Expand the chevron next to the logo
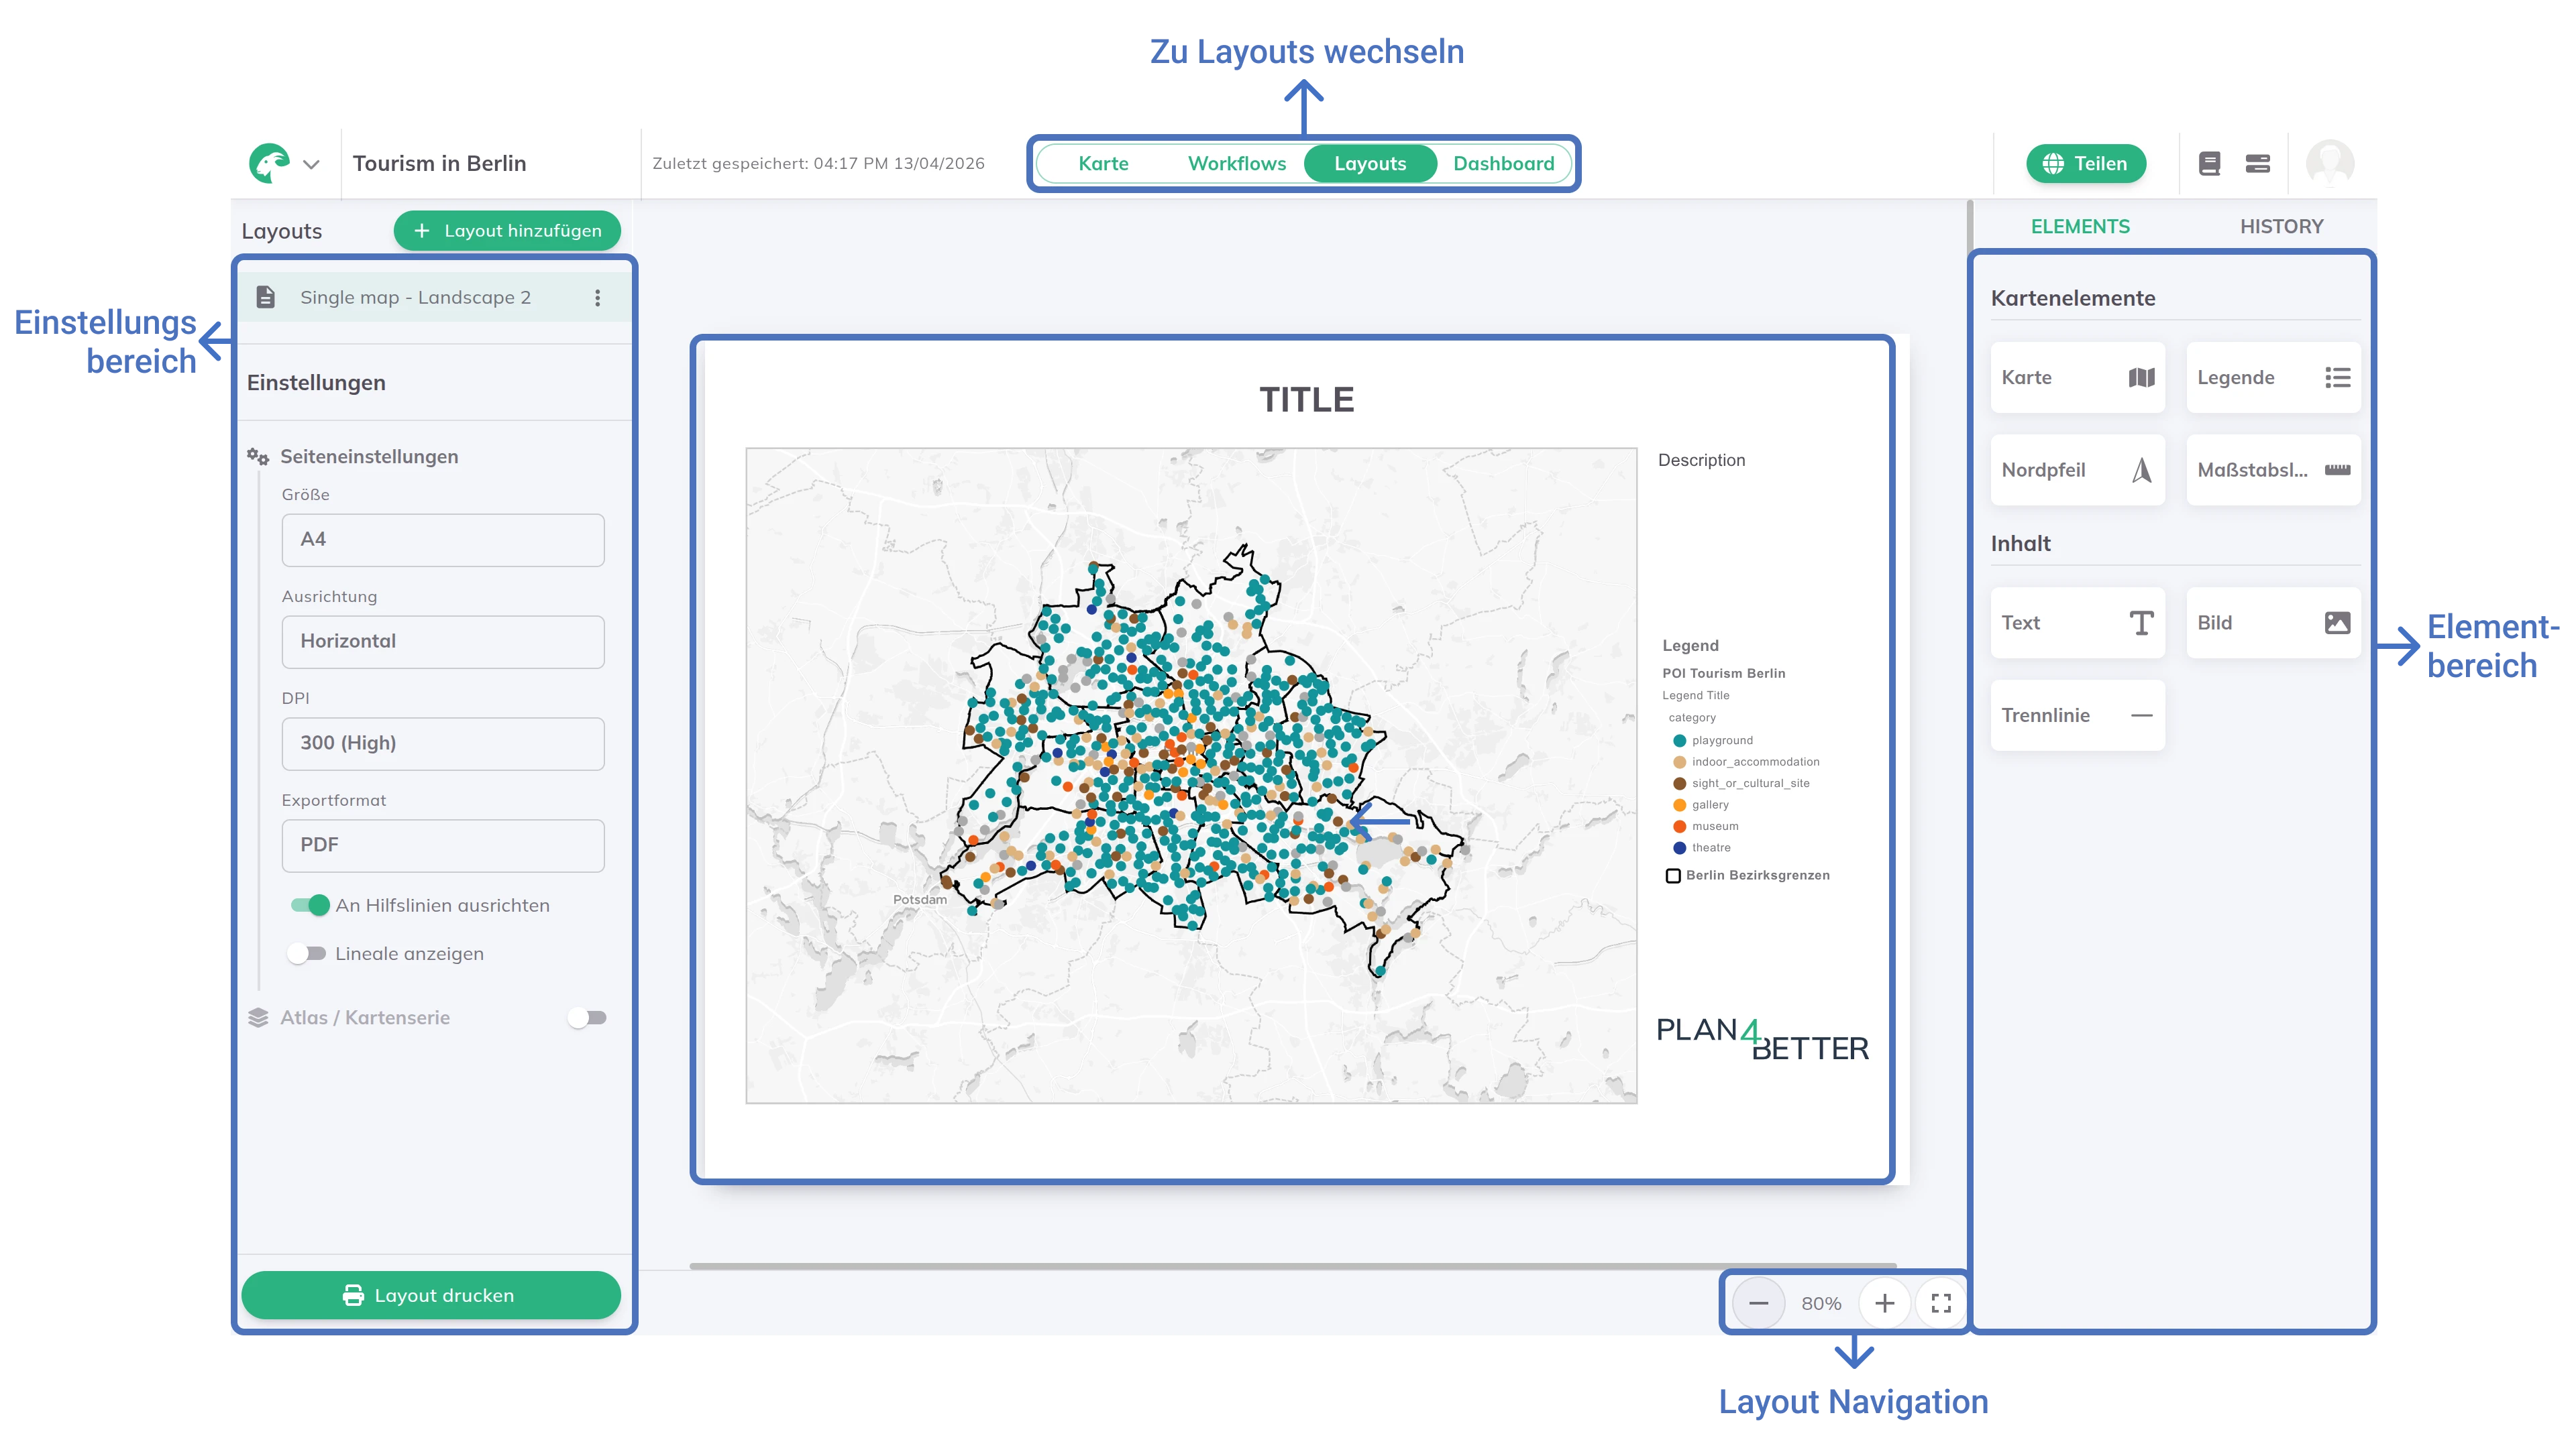The image size is (2576, 1448). coord(311,164)
